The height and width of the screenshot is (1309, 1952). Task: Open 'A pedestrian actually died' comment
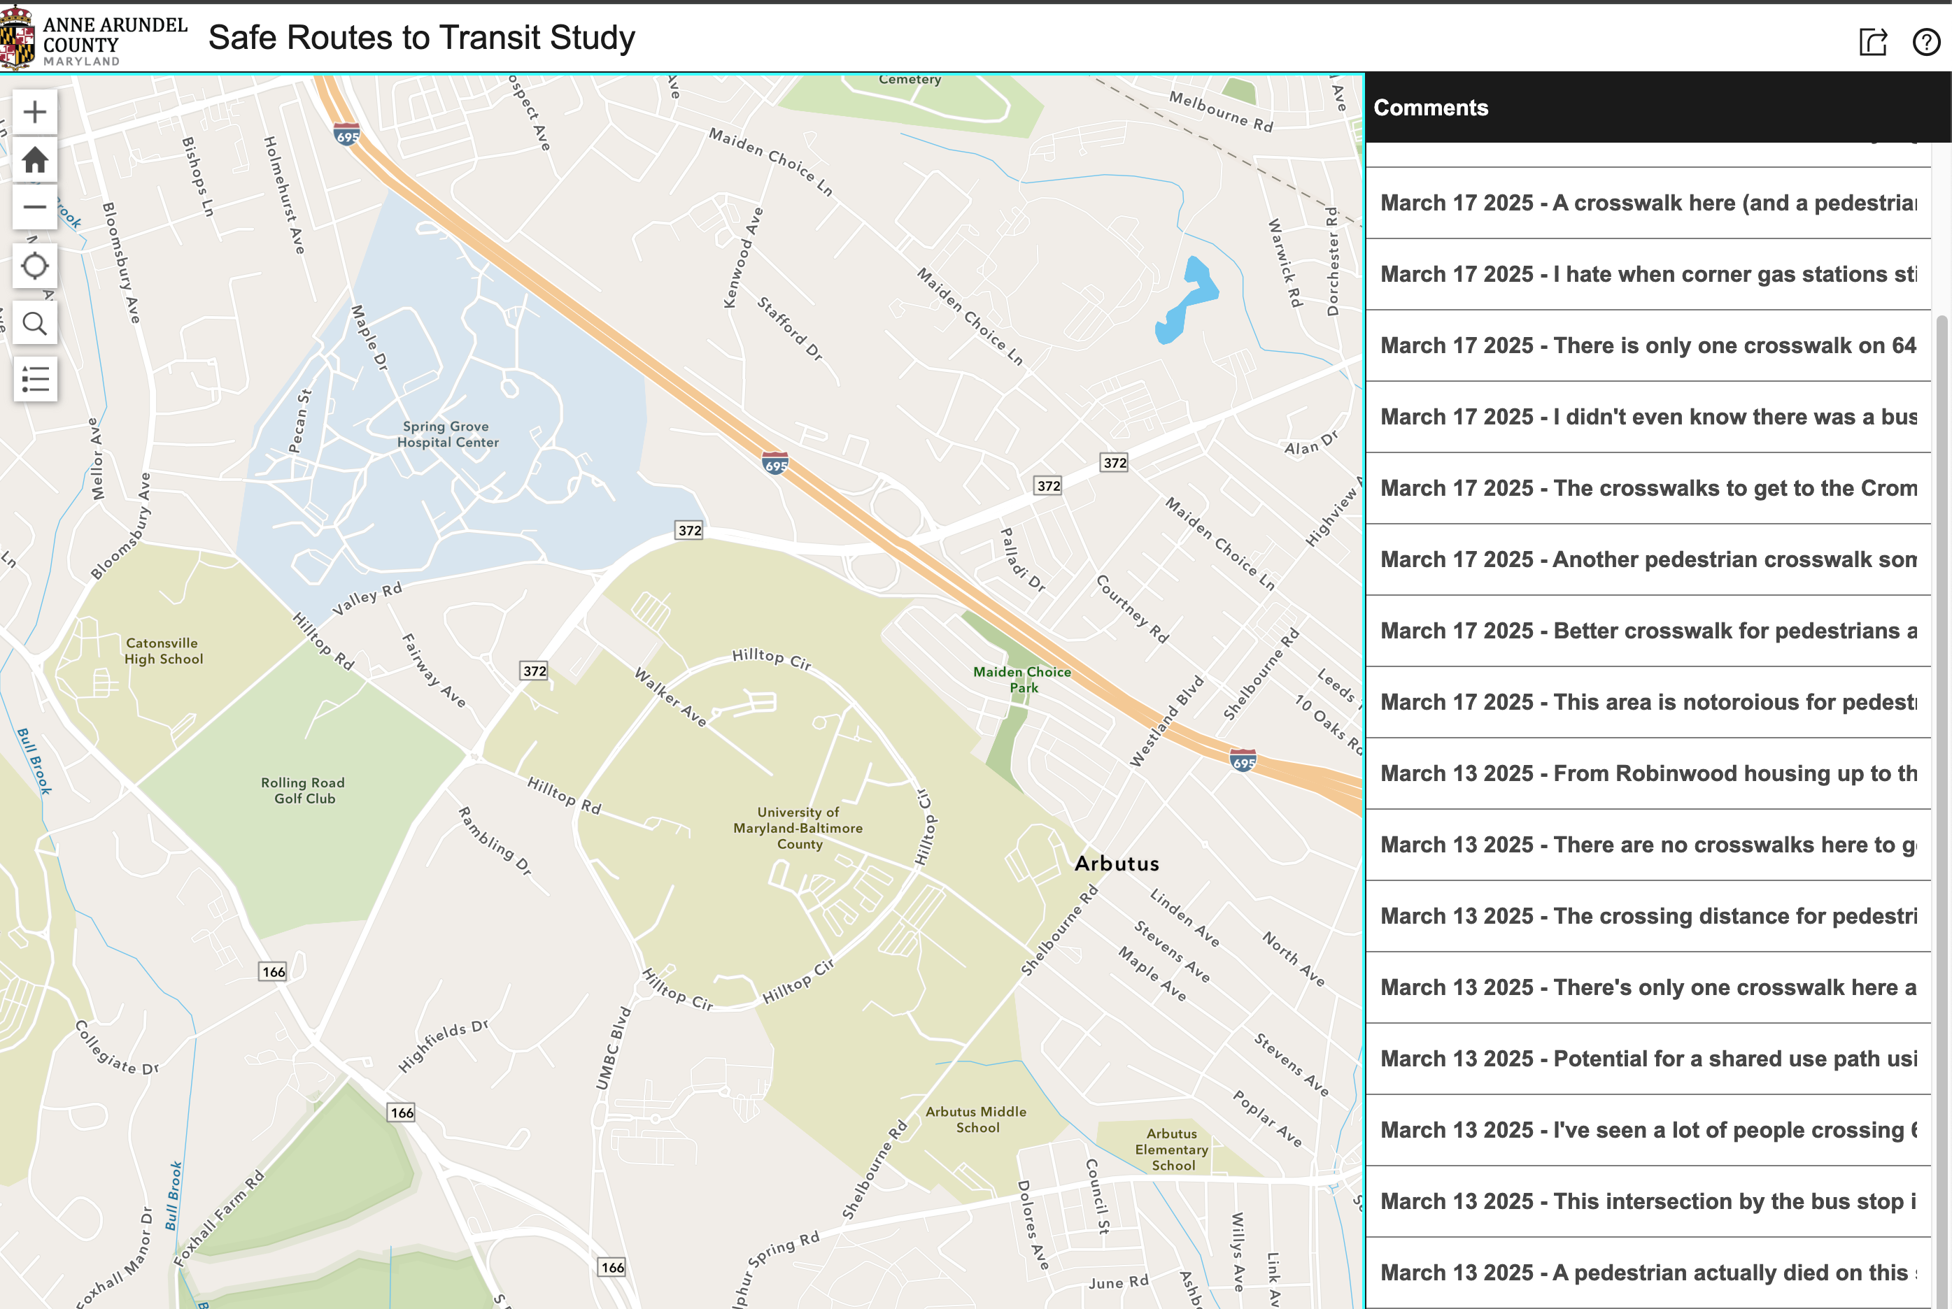1647,1272
